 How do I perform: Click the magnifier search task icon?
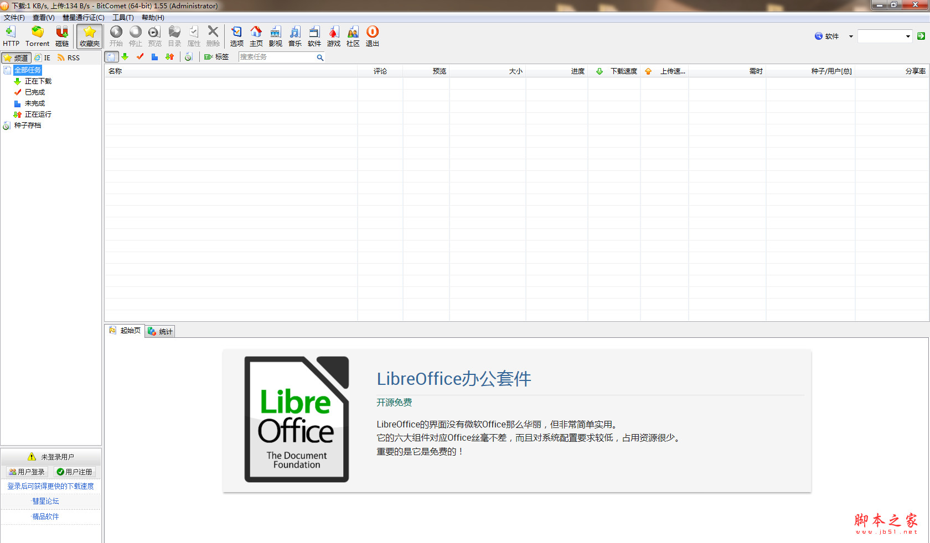(320, 58)
